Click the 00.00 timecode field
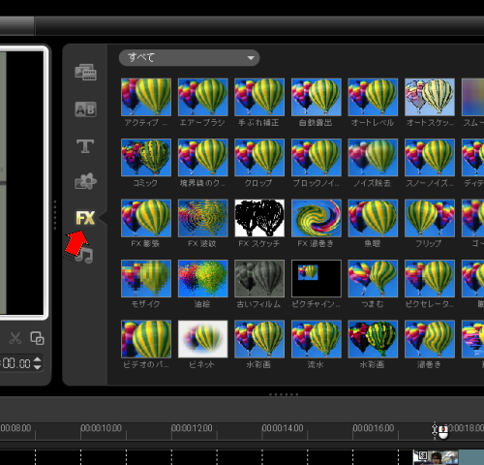This screenshot has height=465, width=484. (x=16, y=363)
